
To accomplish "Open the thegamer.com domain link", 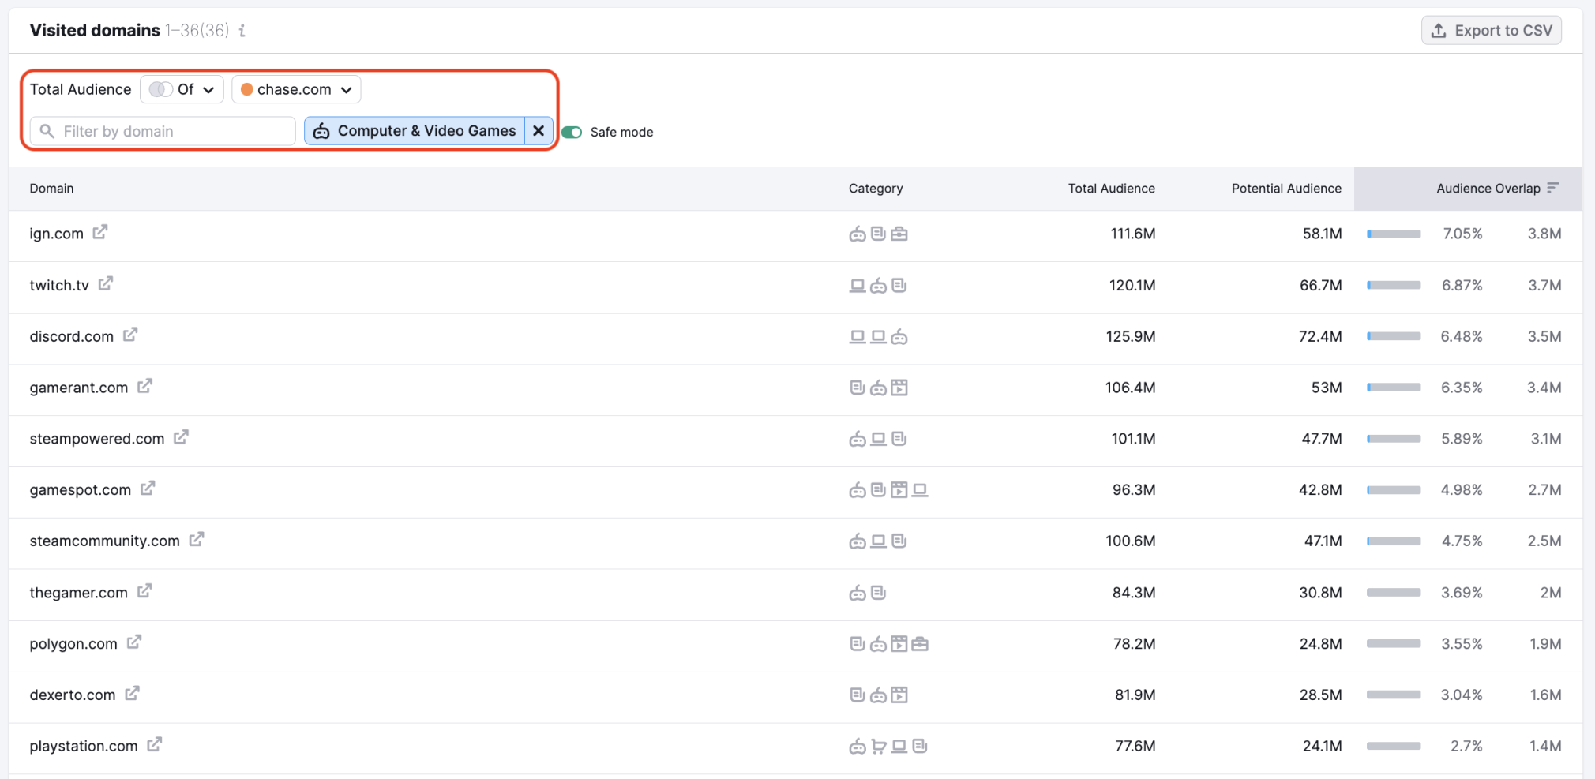I will click(x=78, y=593).
